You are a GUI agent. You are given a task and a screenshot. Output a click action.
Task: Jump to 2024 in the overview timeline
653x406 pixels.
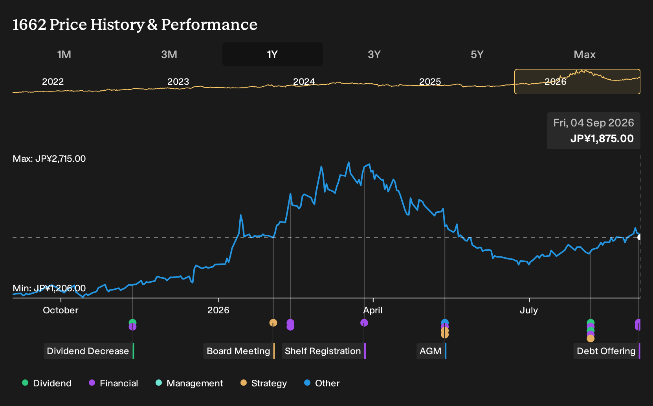pos(304,82)
